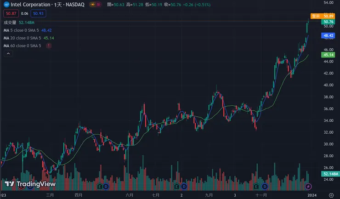Click the earnings E marker left of axis label 2

177,187
